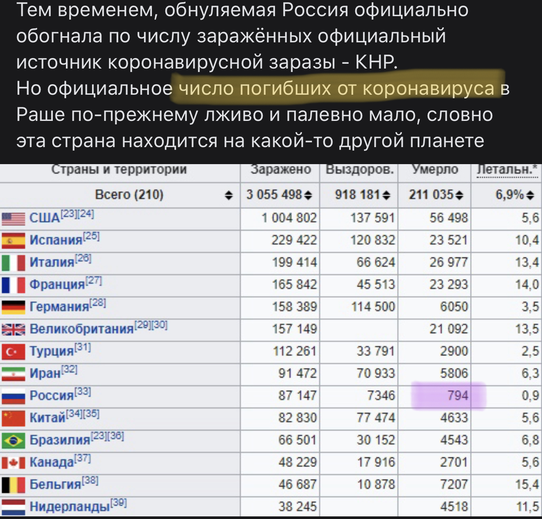
Task: Click the Germany flag icon
Action: tap(13, 307)
